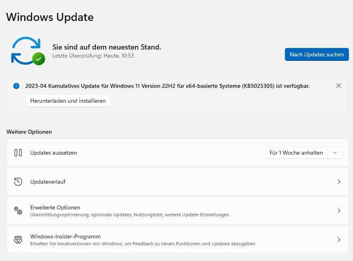353x261 pixels.
Task: Click the Windows-Insider-Programm hearts icon
Action: coord(18,240)
